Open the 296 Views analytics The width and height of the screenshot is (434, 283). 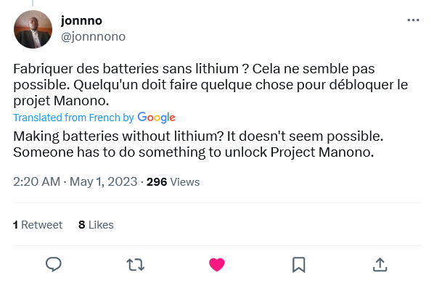coord(173,181)
